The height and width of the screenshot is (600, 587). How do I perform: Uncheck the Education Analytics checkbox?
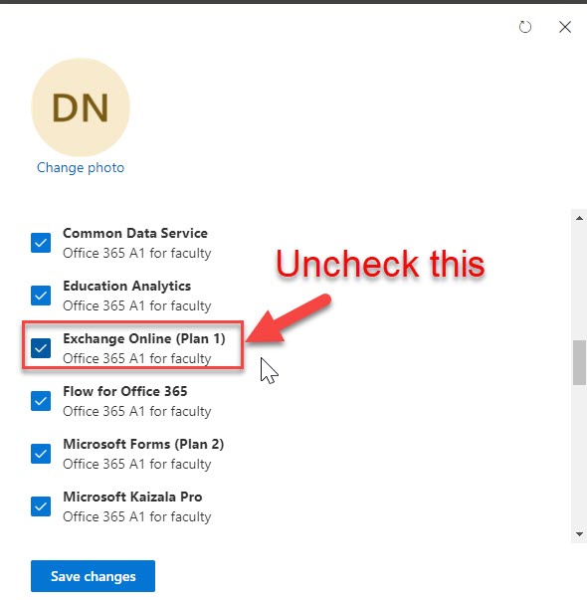pyautogui.click(x=41, y=296)
